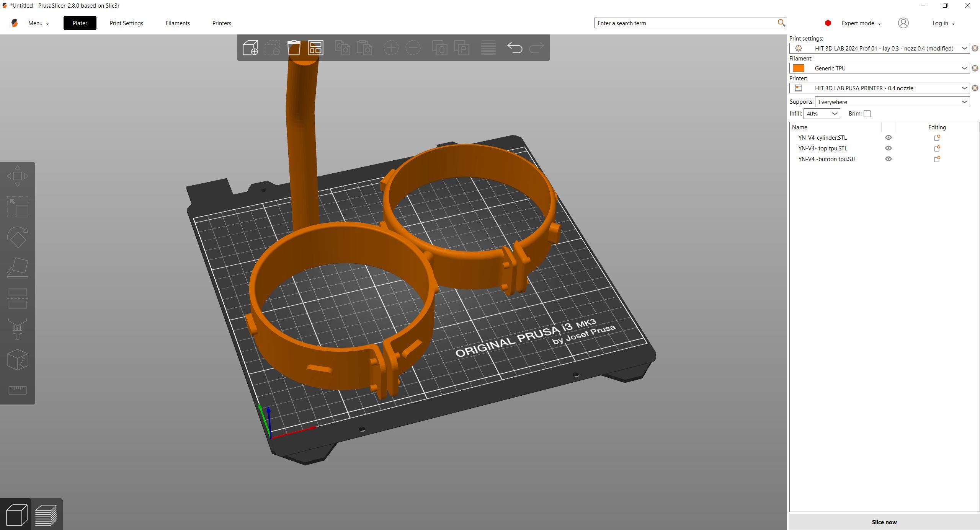
Task: Click the Redo arrow icon
Action: pyautogui.click(x=536, y=48)
